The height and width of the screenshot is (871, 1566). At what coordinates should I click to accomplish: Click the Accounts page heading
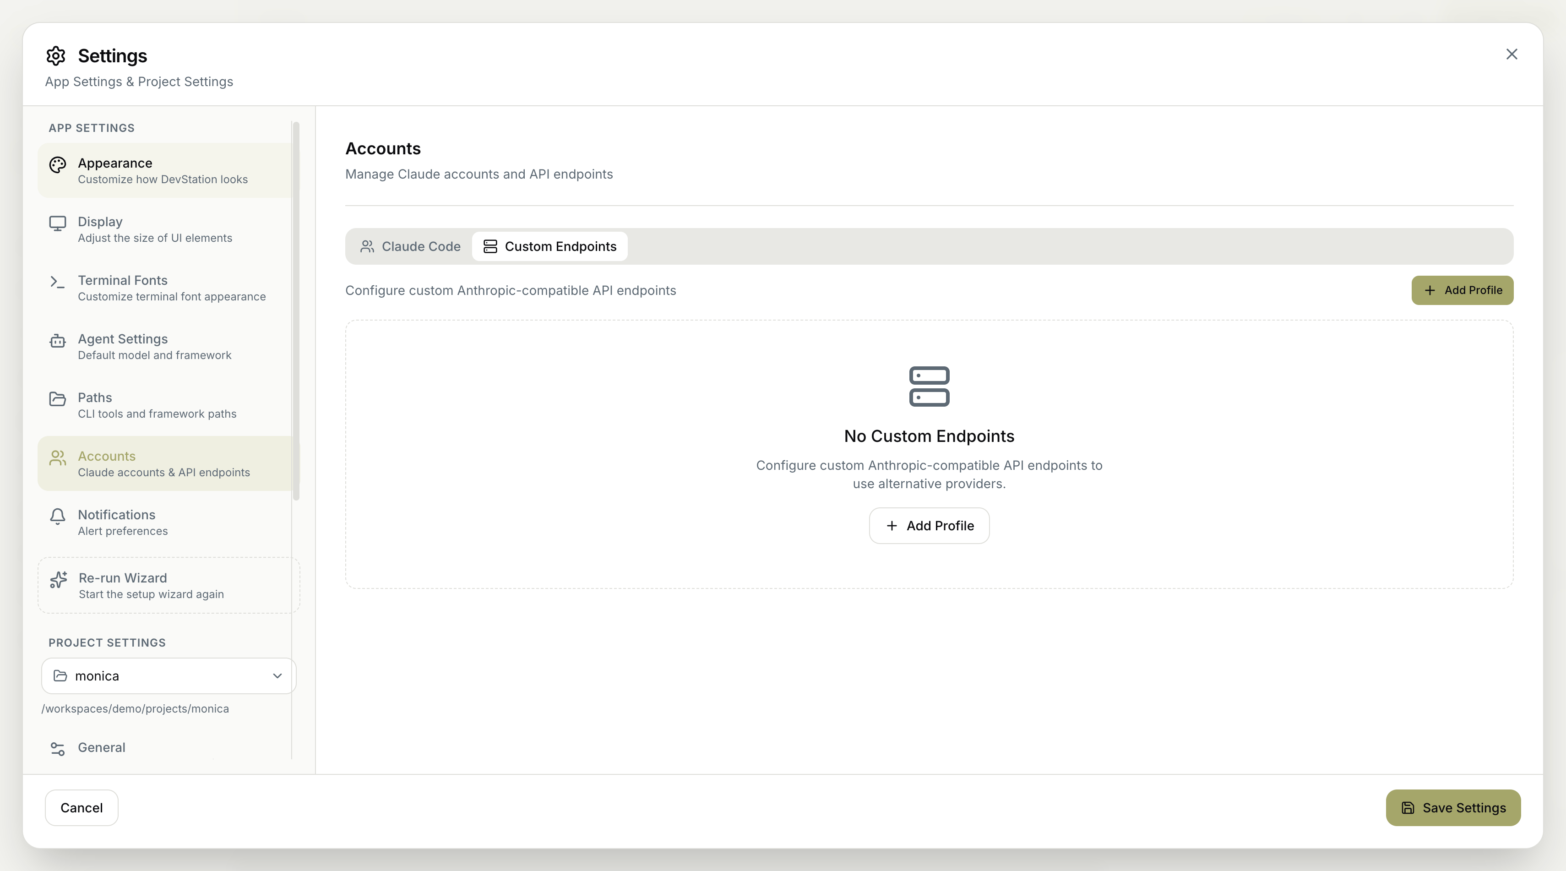383,148
